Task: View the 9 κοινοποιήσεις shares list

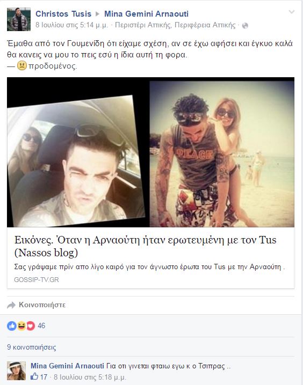Action: point(32,347)
